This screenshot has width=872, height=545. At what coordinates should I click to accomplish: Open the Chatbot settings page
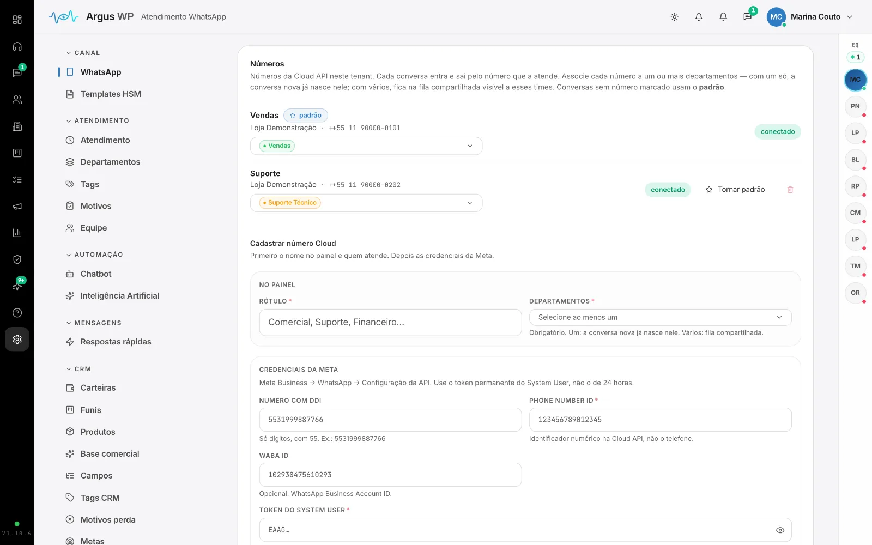tap(96, 274)
